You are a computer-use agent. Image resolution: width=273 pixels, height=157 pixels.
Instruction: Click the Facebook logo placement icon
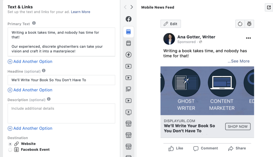click(129, 19)
